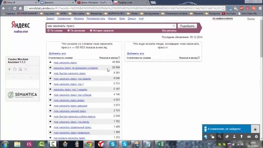Screen dimensions: 263x148
Task: Select the «По регионам» radio button
Action: tap(69, 30)
